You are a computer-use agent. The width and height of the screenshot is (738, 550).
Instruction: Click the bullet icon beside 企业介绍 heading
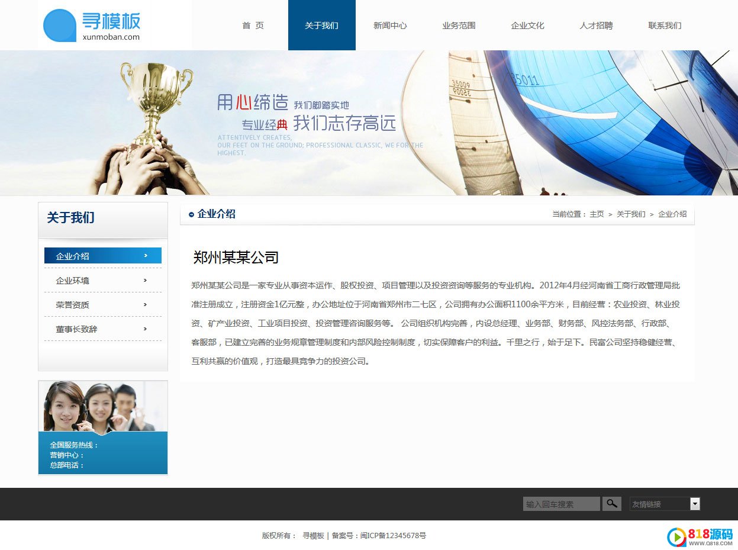[x=191, y=214]
